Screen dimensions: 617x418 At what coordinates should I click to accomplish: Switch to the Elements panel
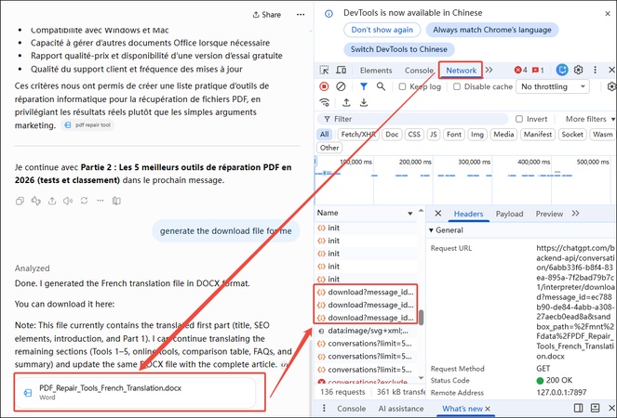pos(376,71)
